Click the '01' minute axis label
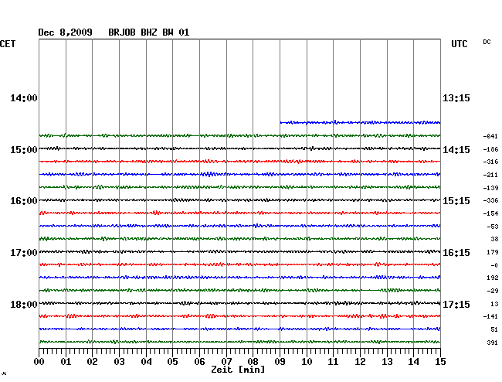The image size is (502, 382). click(x=66, y=362)
